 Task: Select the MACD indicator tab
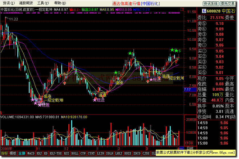(31, 153)
